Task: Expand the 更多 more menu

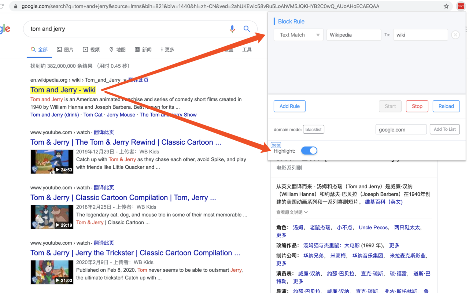Action: coord(167,49)
